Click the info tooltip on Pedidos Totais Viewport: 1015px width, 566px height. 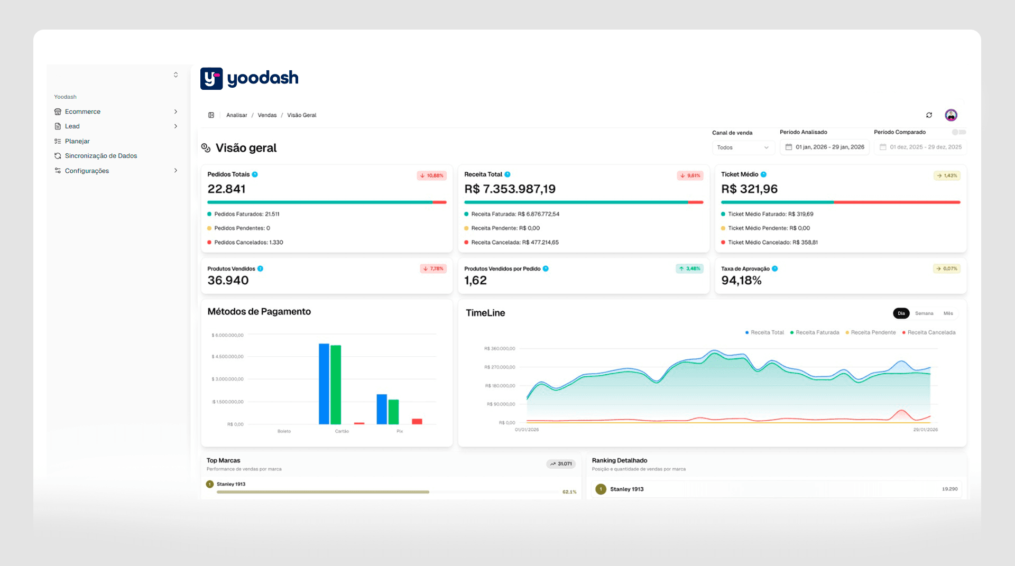pyautogui.click(x=256, y=174)
